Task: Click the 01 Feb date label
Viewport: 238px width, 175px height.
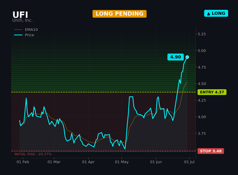Action: pyautogui.click(x=23, y=162)
